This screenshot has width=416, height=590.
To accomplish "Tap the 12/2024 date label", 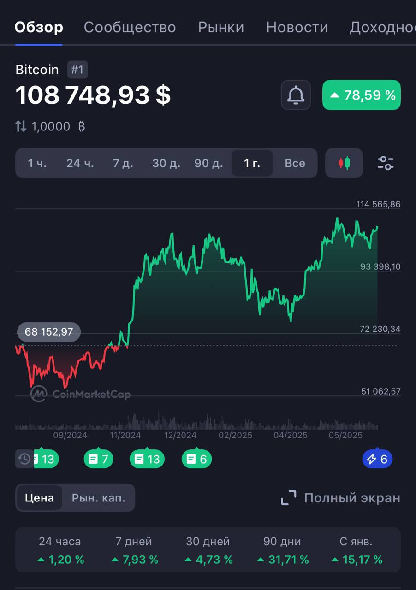I will [x=180, y=435].
